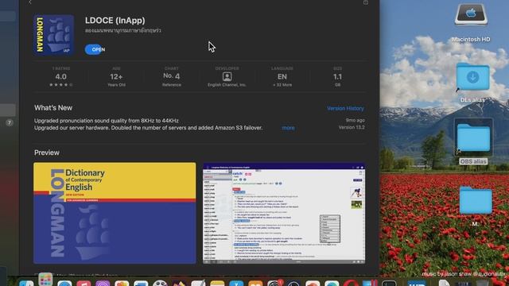Click the developer person icon
Image resolution: width=509 pixels, height=286 pixels.
point(227,76)
